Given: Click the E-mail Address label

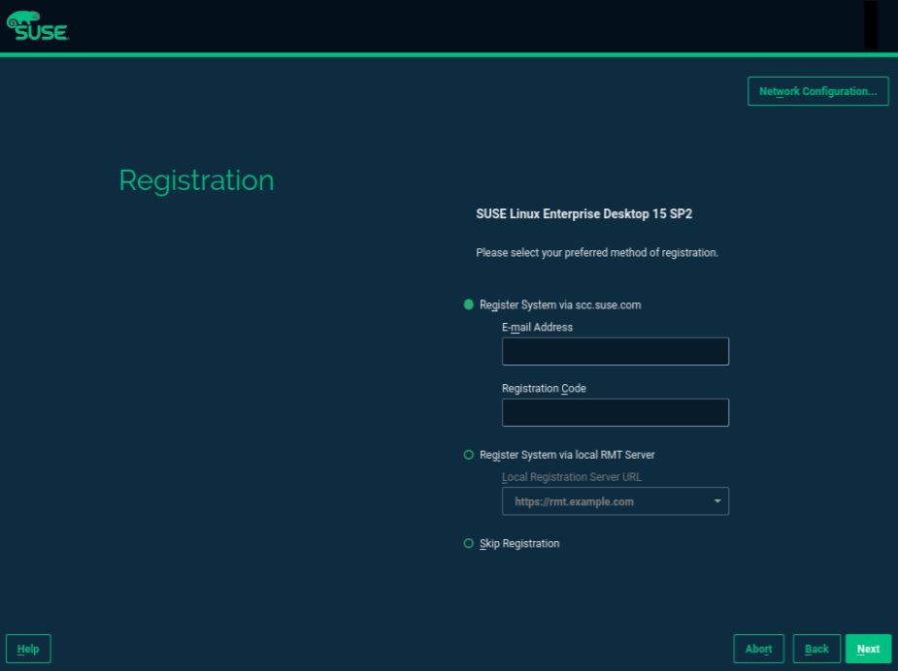Looking at the screenshot, I should click(537, 328).
